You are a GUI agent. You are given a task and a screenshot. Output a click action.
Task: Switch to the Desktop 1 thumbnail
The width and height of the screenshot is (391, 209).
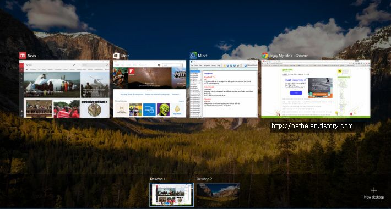coord(172,195)
